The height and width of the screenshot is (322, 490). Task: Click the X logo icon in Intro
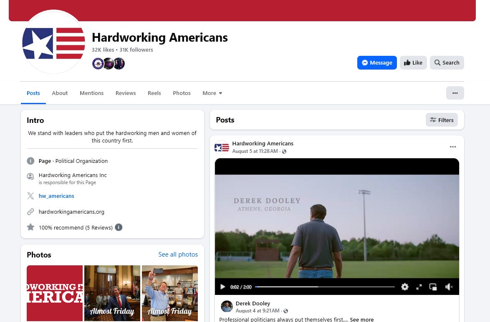30,196
